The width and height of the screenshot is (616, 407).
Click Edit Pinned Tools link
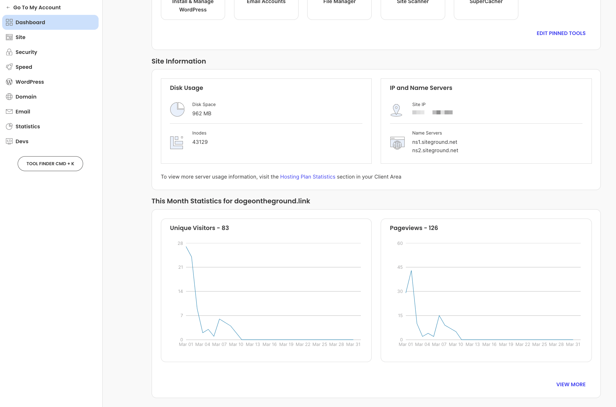click(561, 33)
